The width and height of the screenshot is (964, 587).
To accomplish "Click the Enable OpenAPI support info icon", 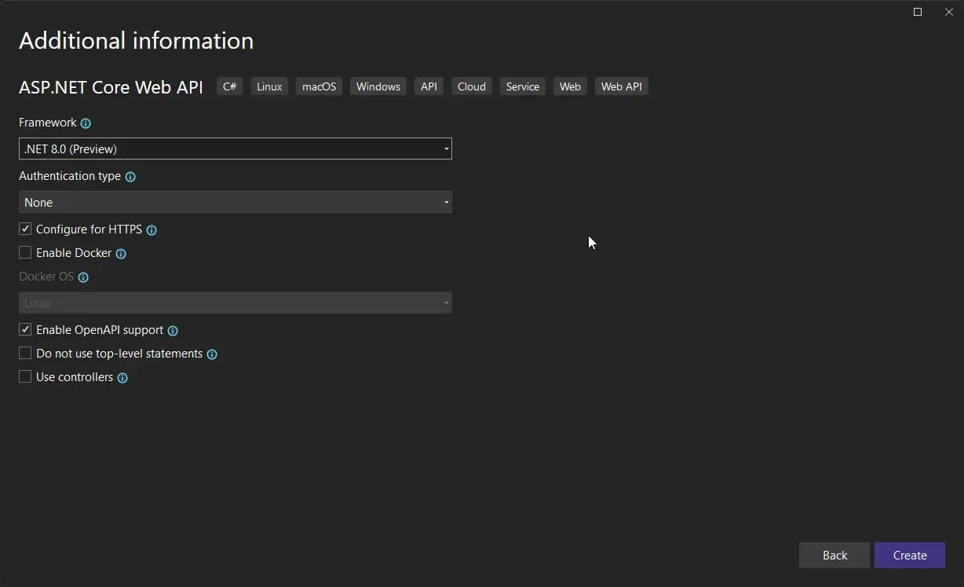I will click(172, 329).
